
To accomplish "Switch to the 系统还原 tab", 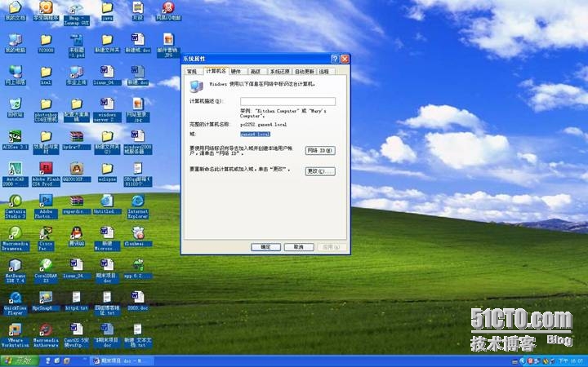I will point(280,71).
